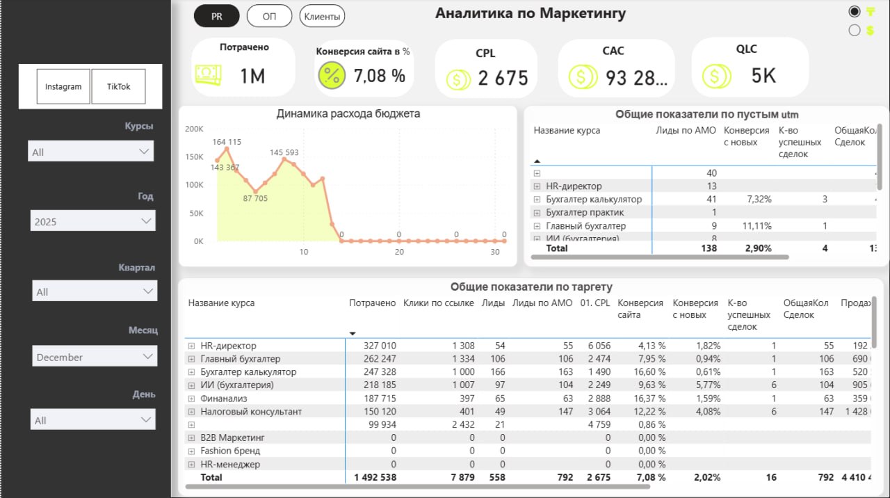This screenshot has width=890, height=498.
Task: Click the Динамика расхода бюджета chart title
Action: (348, 113)
